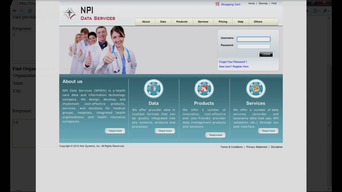Open the Privacy Statement link
Image resolution: width=342 pixels, height=192 pixels.
tap(257, 147)
